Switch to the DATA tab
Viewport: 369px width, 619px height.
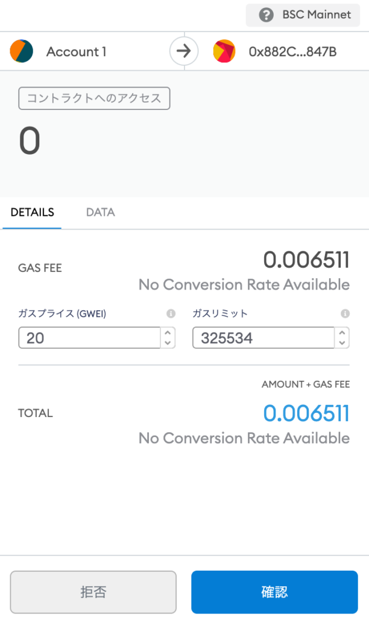click(100, 212)
